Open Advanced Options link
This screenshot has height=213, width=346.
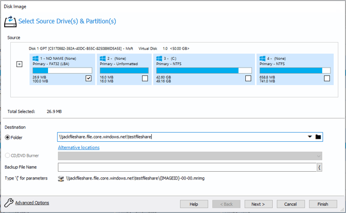[32, 203]
